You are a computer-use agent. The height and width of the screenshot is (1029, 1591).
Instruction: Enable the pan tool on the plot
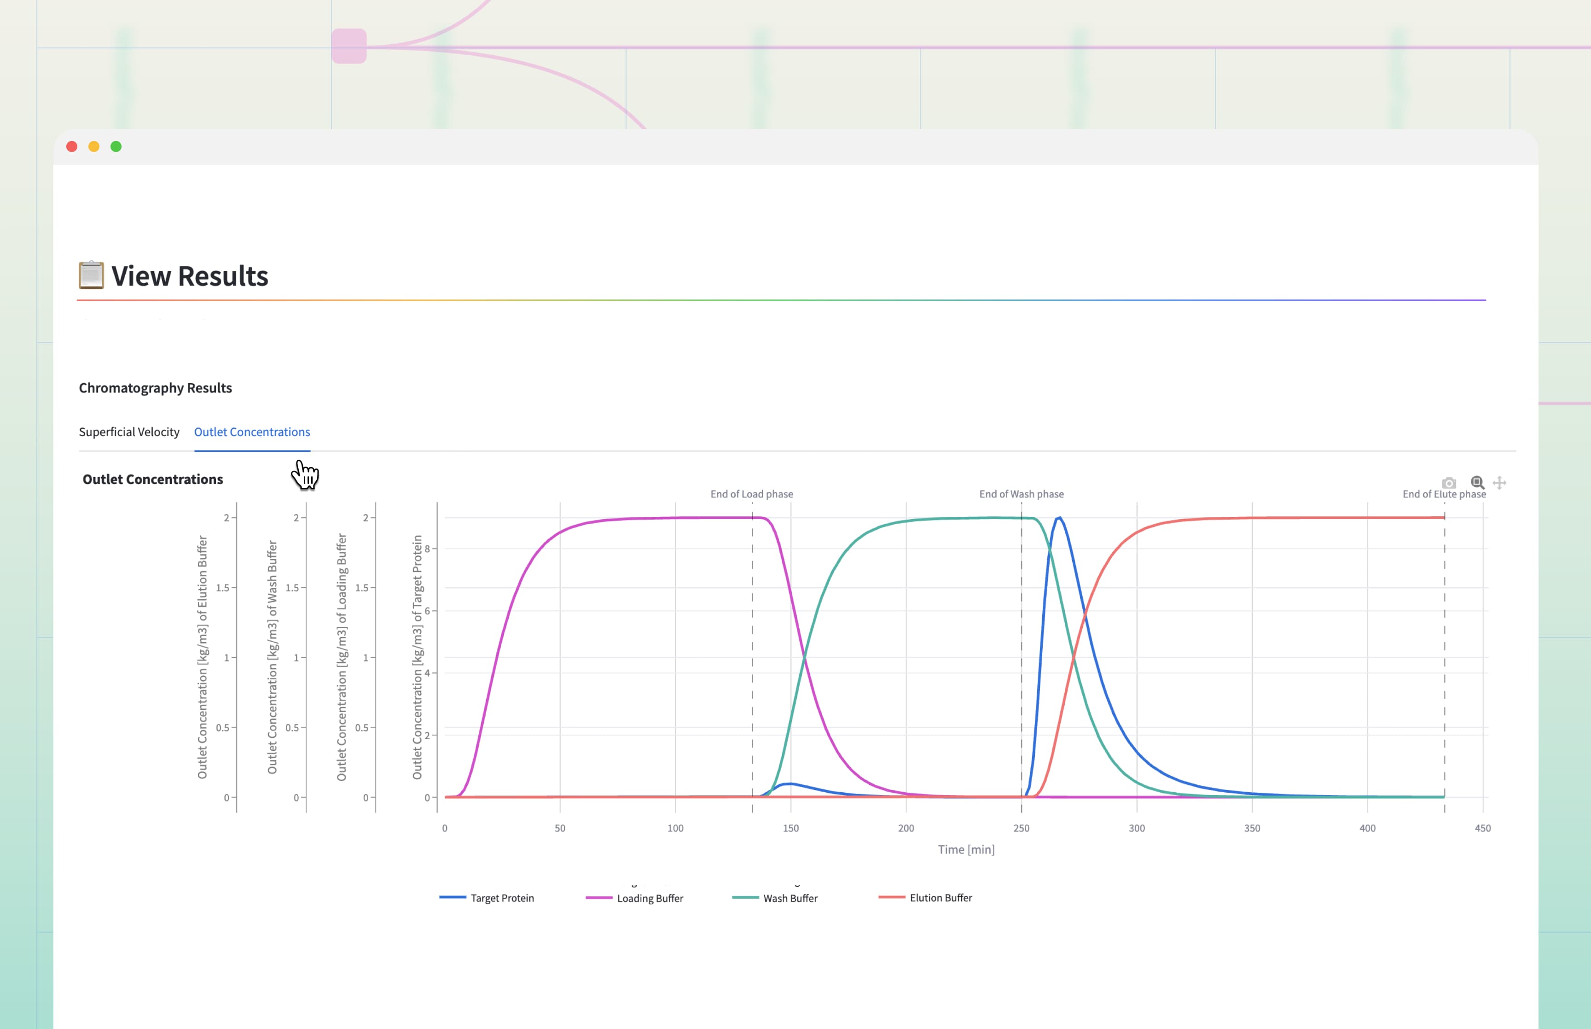pyautogui.click(x=1499, y=482)
